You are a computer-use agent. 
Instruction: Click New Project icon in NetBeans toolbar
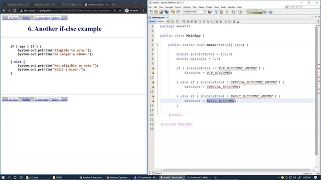(x=156, y=12)
